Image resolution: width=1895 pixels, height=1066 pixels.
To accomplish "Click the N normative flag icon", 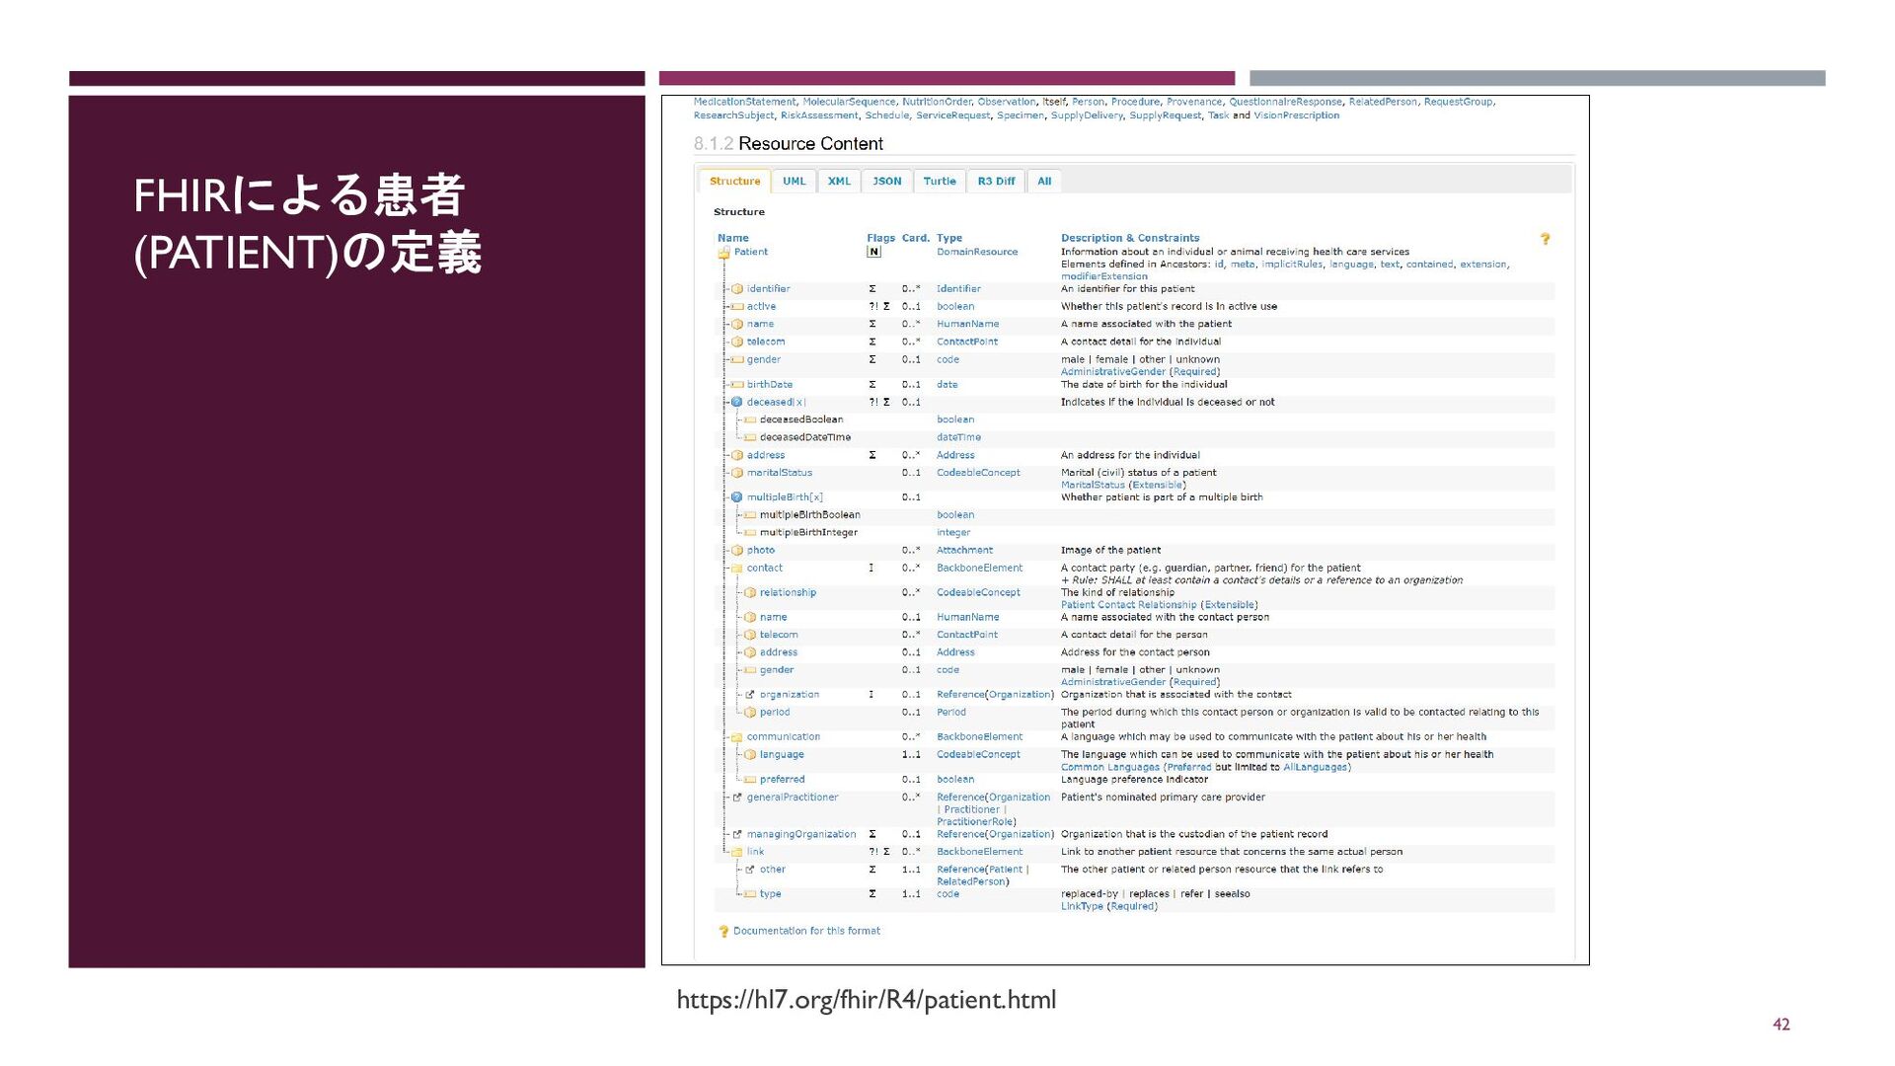I will [873, 252].
